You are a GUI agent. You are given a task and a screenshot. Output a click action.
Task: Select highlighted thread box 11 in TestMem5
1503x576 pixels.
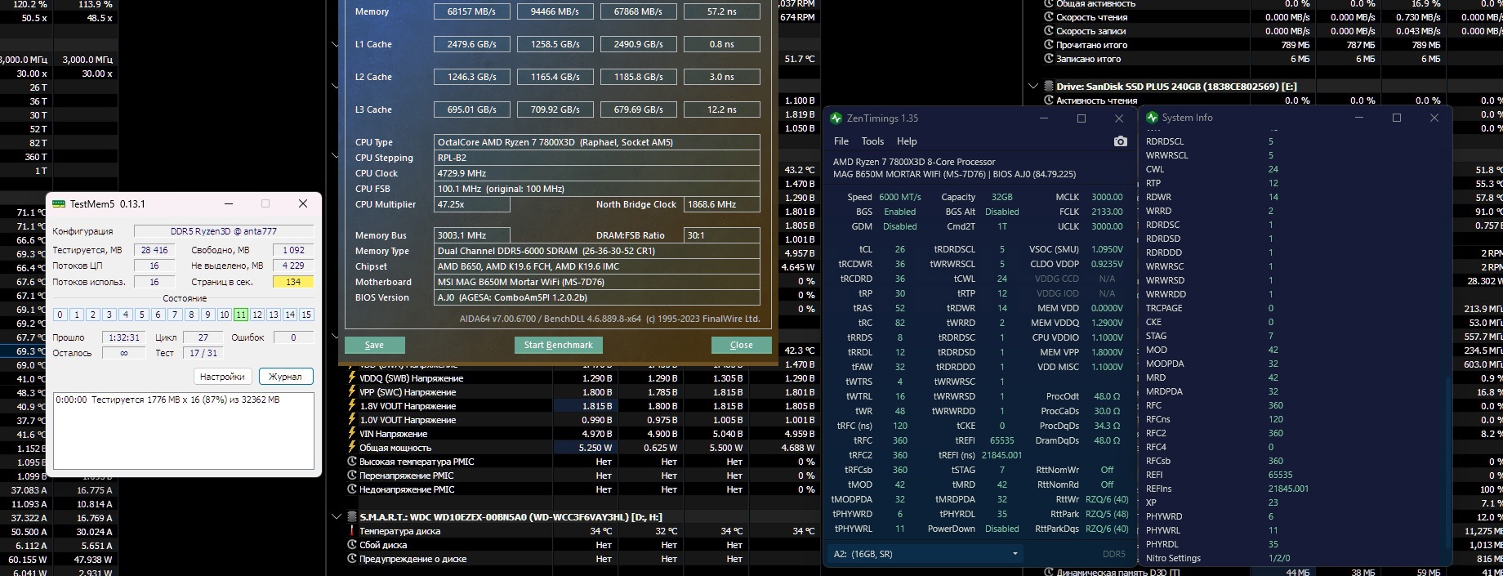click(241, 315)
